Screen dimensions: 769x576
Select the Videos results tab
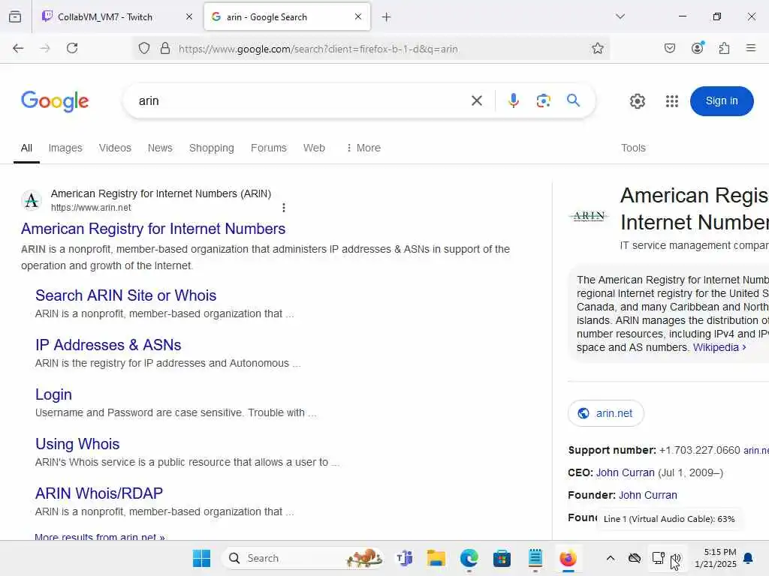tap(115, 148)
